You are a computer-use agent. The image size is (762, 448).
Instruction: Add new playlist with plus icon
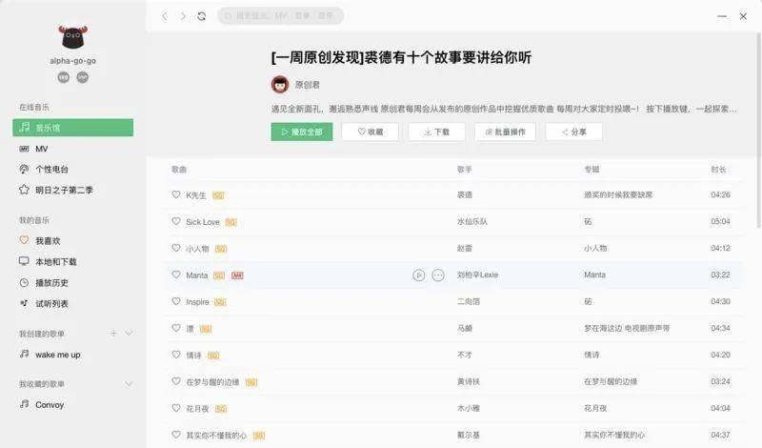(113, 334)
